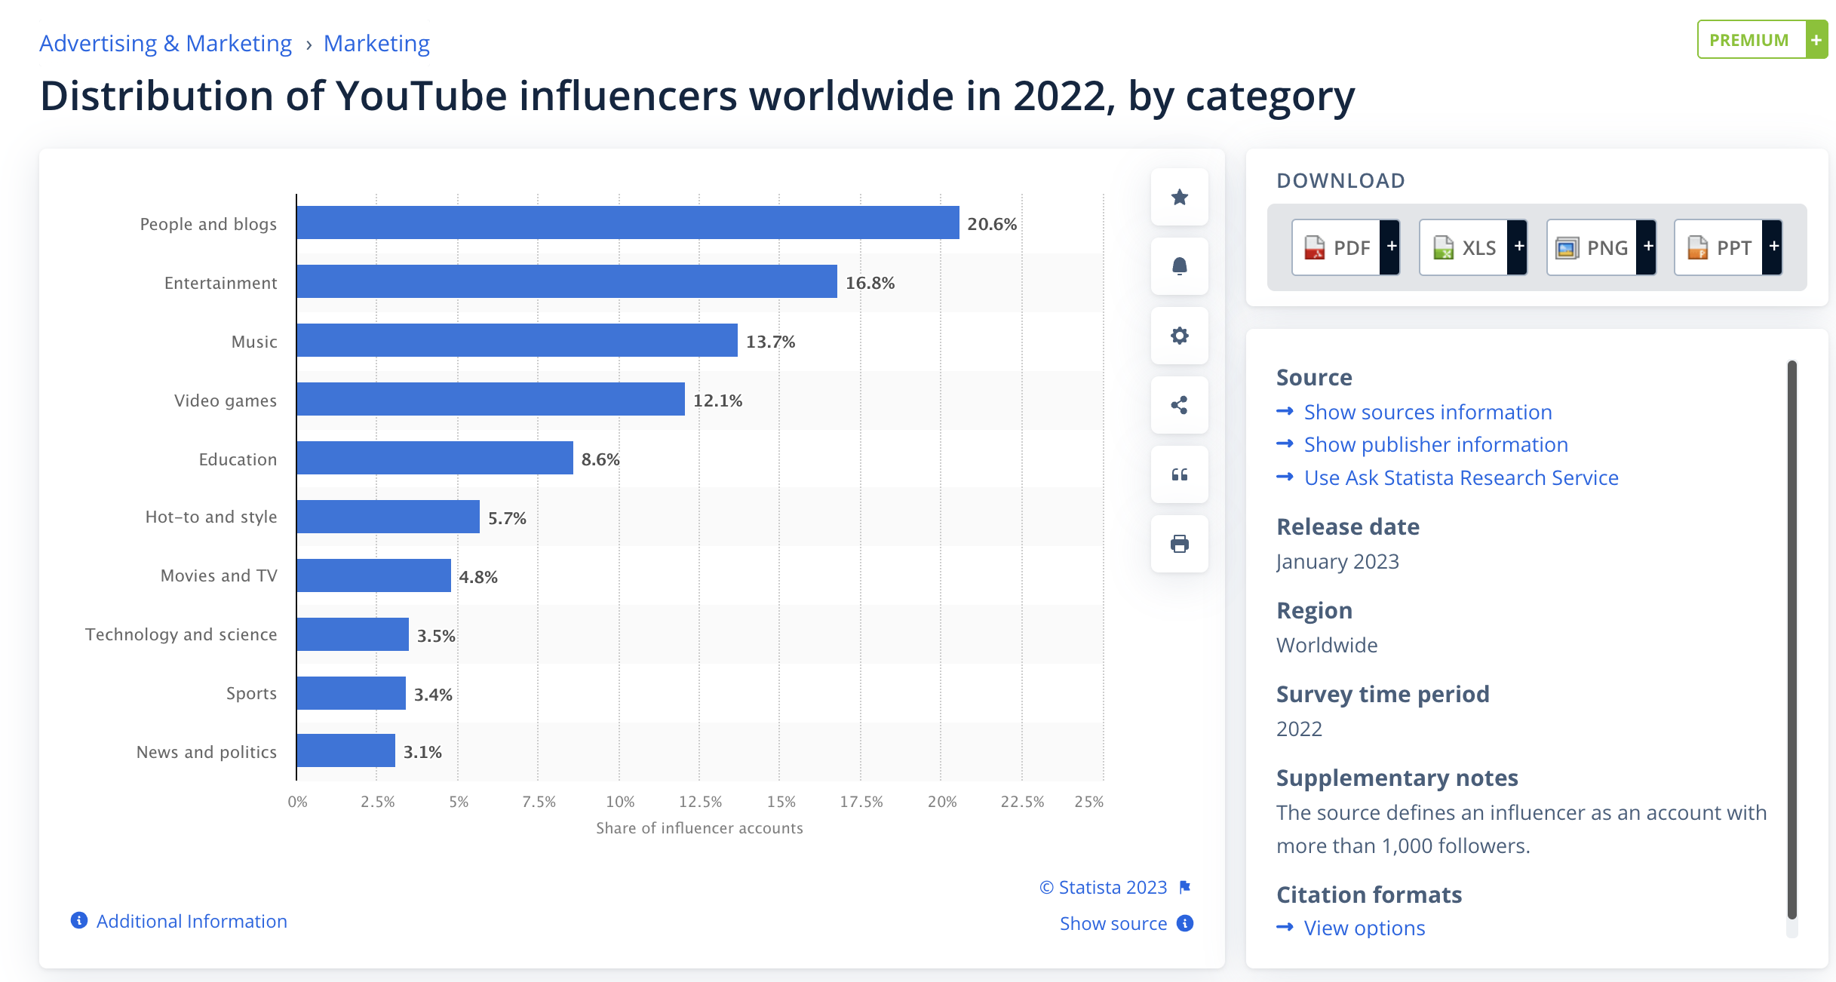Go to Marketing breadcrumb link

[x=376, y=44]
